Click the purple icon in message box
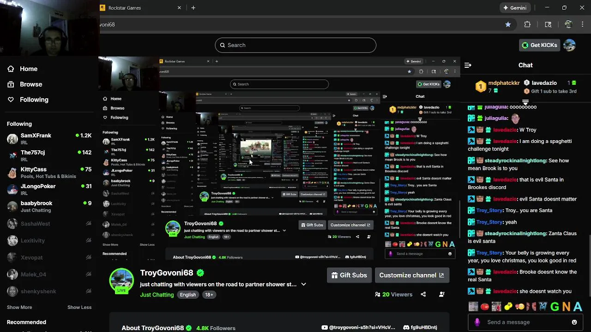Image resolution: width=591 pixels, height=332 pixels. coord(477,322)
